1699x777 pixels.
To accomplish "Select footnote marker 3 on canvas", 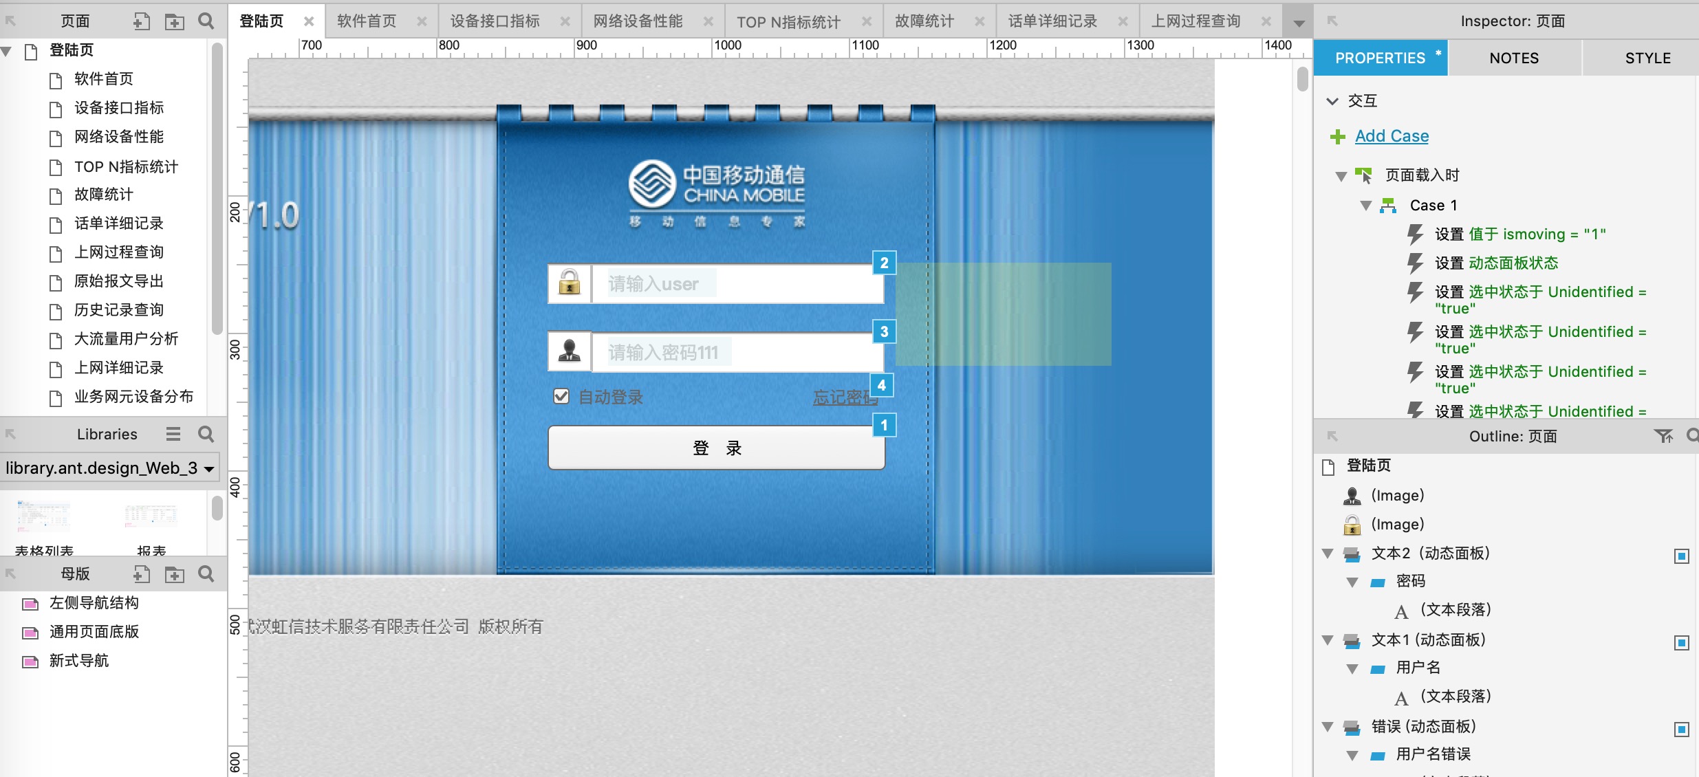I will [x=884, y=331].
